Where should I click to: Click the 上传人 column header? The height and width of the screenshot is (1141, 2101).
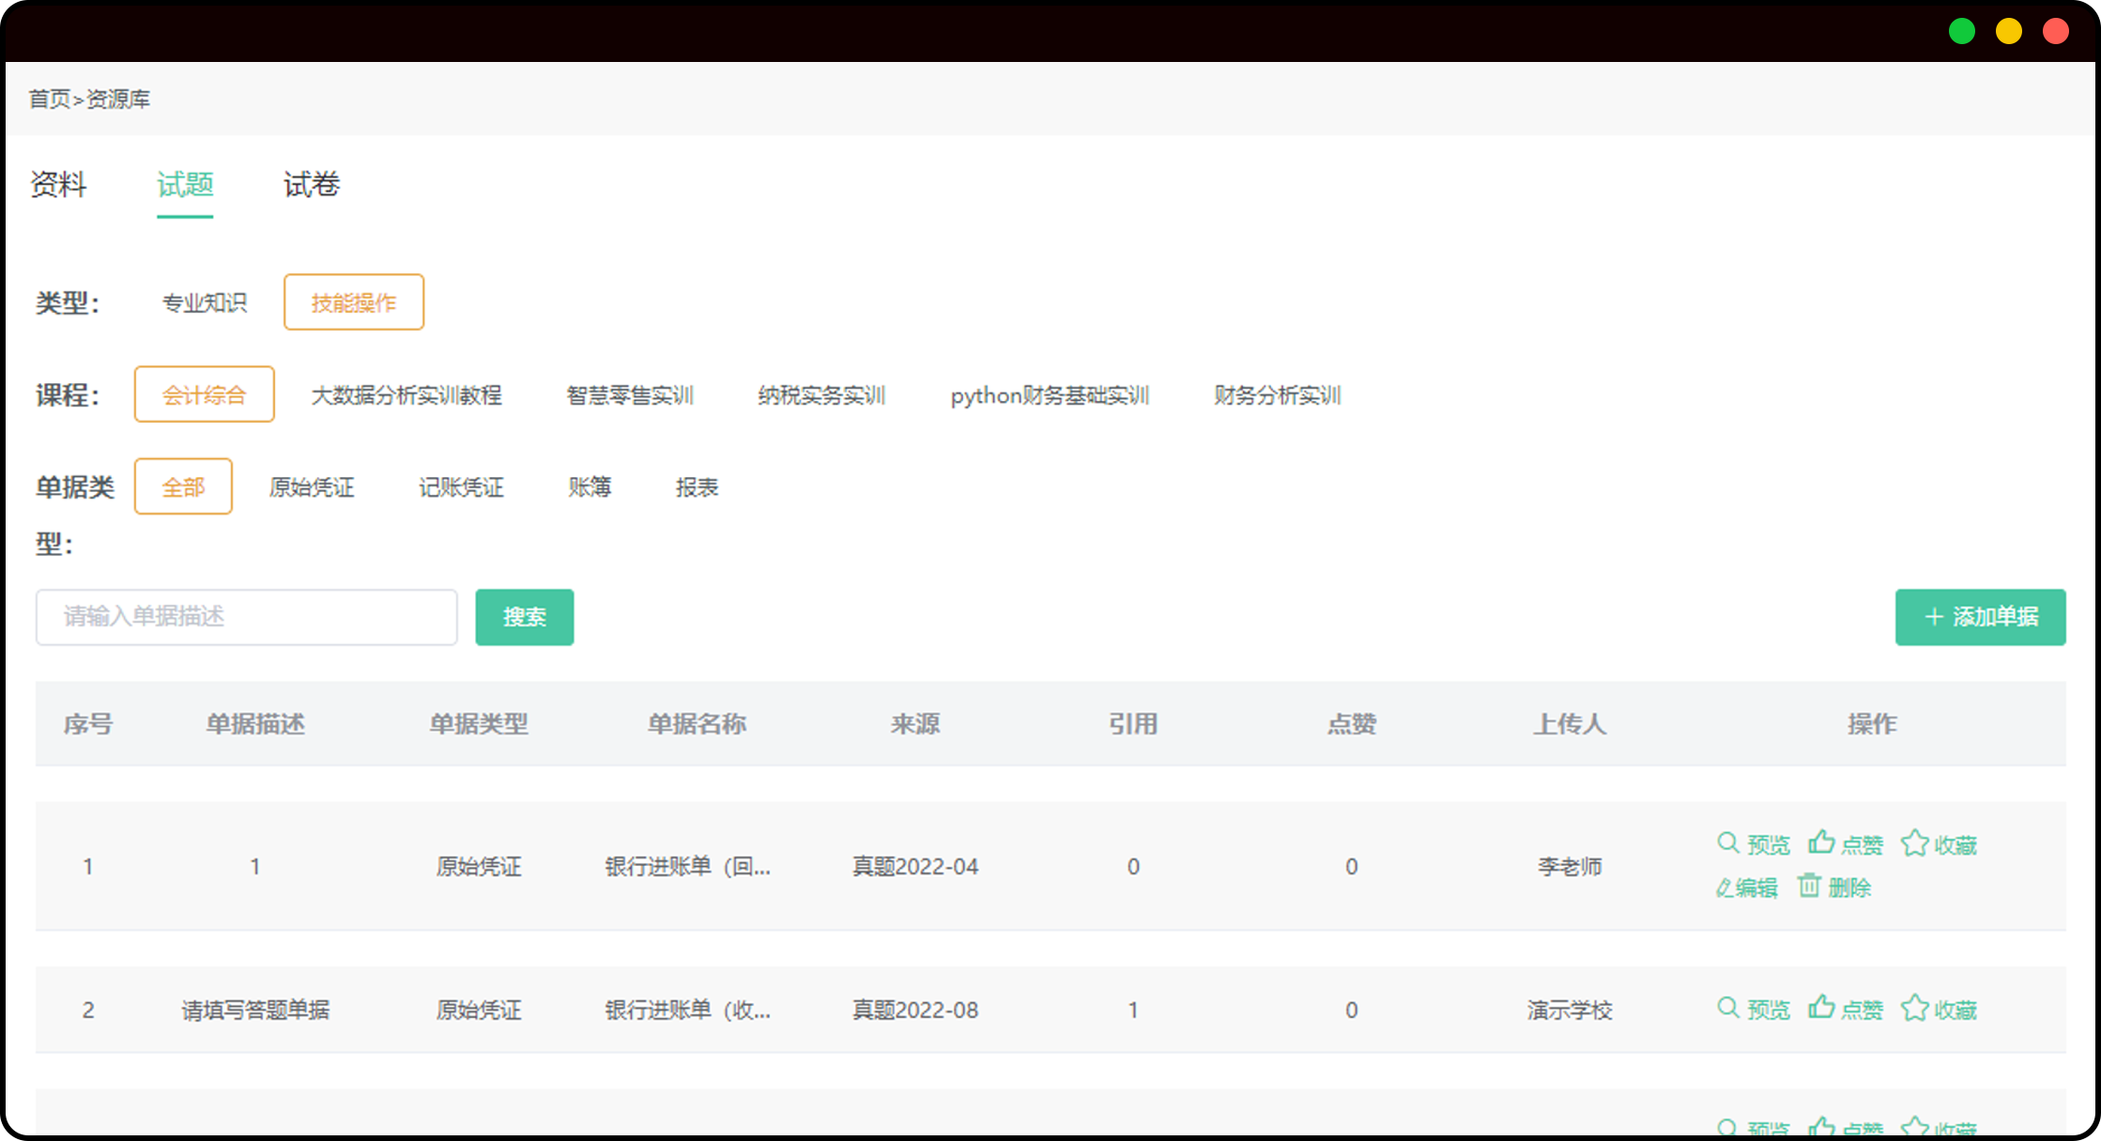click(1570, 724)
